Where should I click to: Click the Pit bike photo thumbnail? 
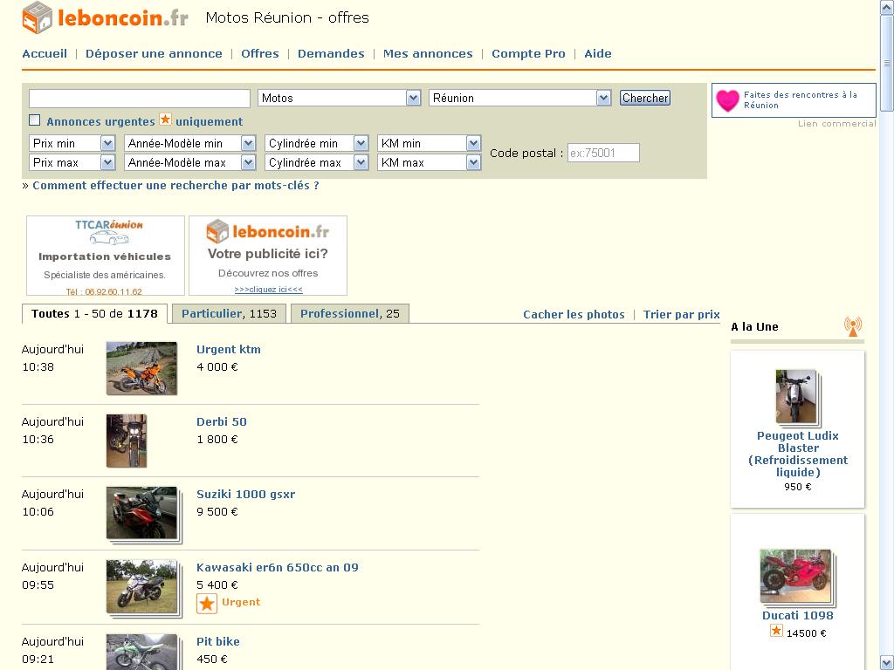143,652
